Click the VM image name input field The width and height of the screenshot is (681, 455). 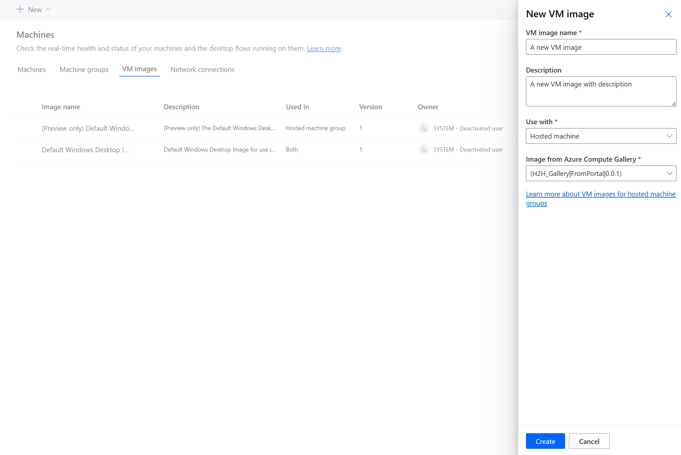(x=601, y=47)
